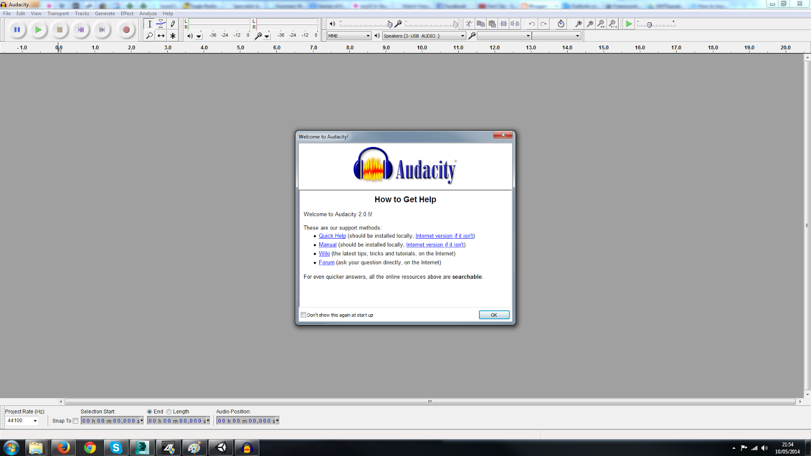Image resolution: width=811 pixels, height=456 pixels.
Task: Click the horizontal scrollbar thumb
Action: (x=430, y=402)
